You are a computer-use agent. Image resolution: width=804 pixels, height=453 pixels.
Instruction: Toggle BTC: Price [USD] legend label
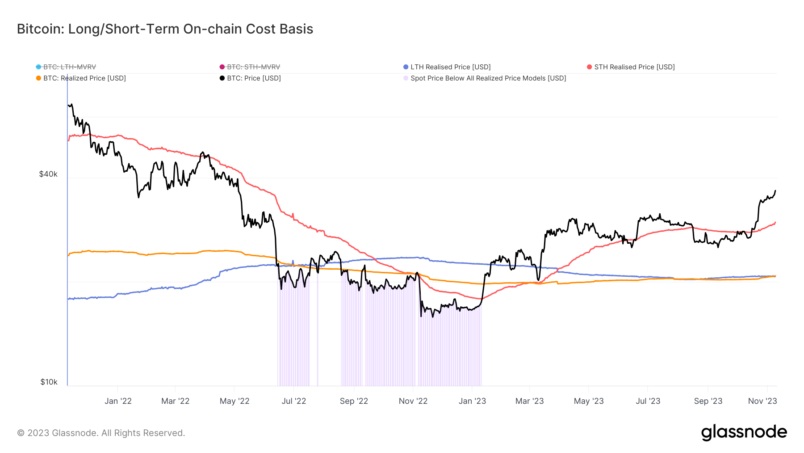click(x=254, y=78)
